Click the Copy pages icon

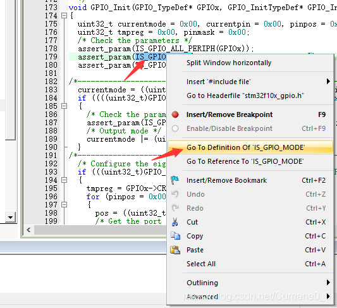175,236
